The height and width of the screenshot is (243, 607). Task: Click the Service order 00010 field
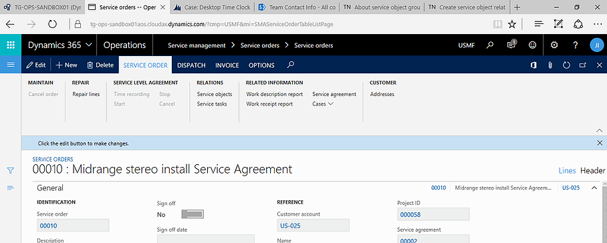click(x=73, y=226)
